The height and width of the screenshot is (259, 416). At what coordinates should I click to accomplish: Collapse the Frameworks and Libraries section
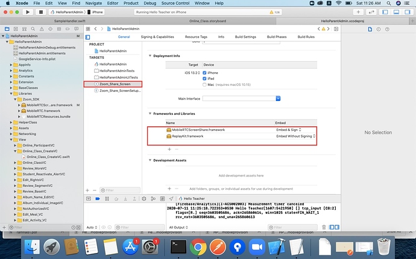click(x=150, y=114)
